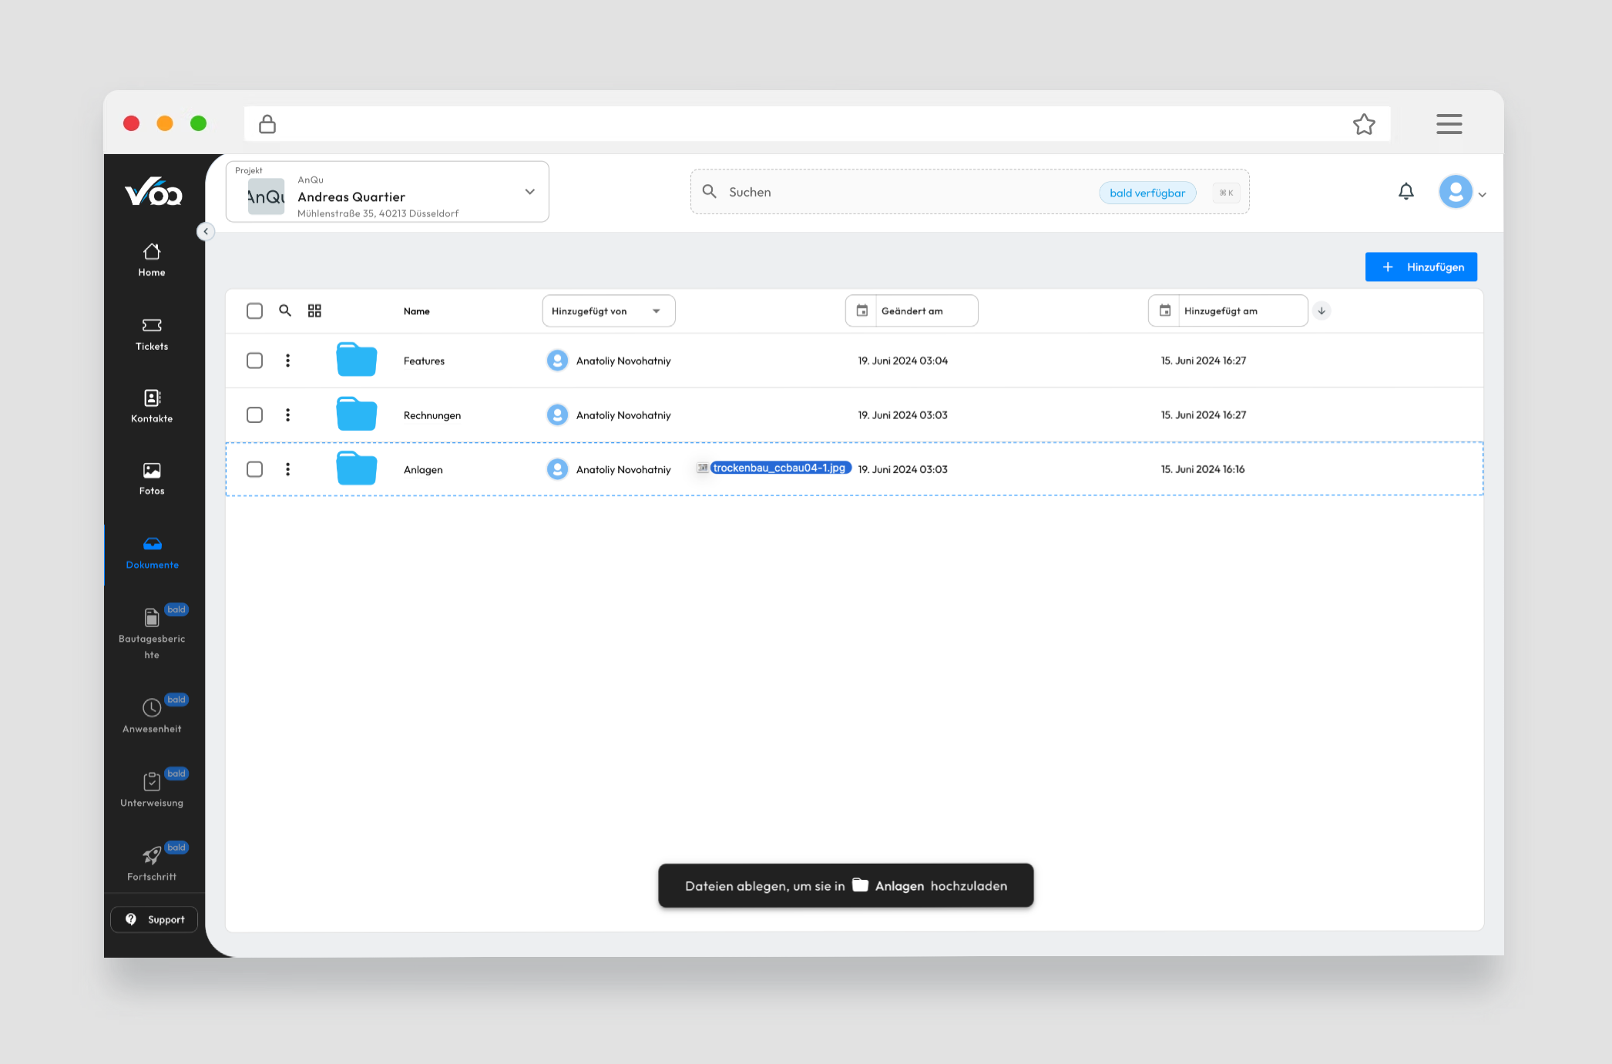This screenshot has height=1064, width=1612.
Task: Open the Hinzugefügt von filter dropdown
Action: tap(608, 310)
